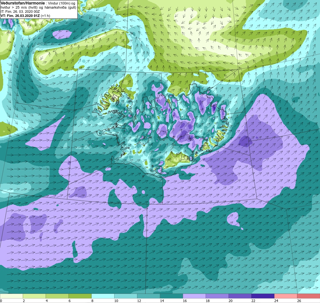Click the 'VT: Fim. 26.03.2020 01Z' valid time text
The height and width of the screenshot is (303, 320).
tap(20, 16)
